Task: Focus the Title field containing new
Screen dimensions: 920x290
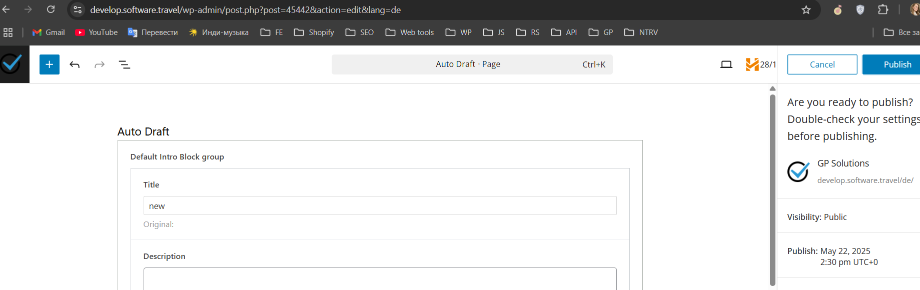Action: pos(380,205)
